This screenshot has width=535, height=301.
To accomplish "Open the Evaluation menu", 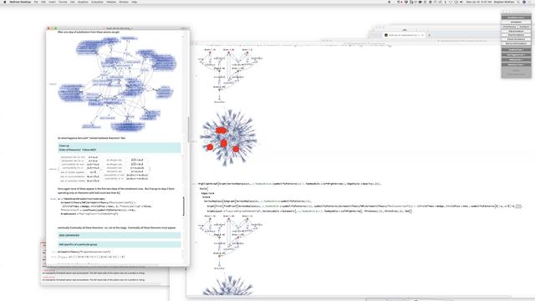I will coord(97,2).
